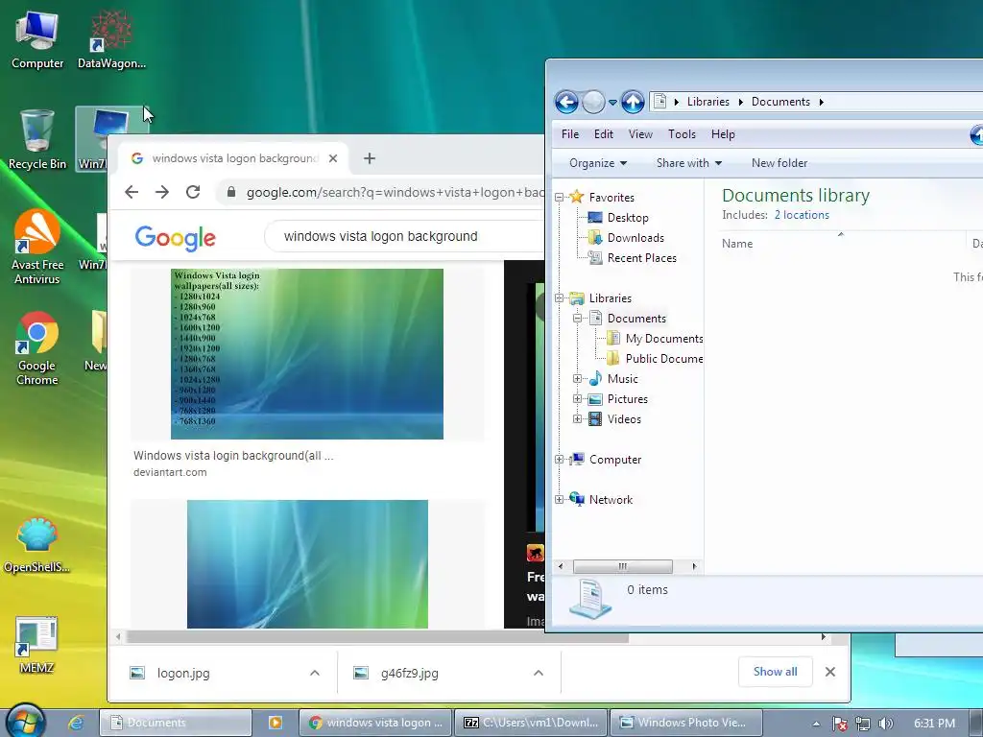Select Desktop under Favorites
This screenshot has width=983, height=737.
[x=628, y=218]
